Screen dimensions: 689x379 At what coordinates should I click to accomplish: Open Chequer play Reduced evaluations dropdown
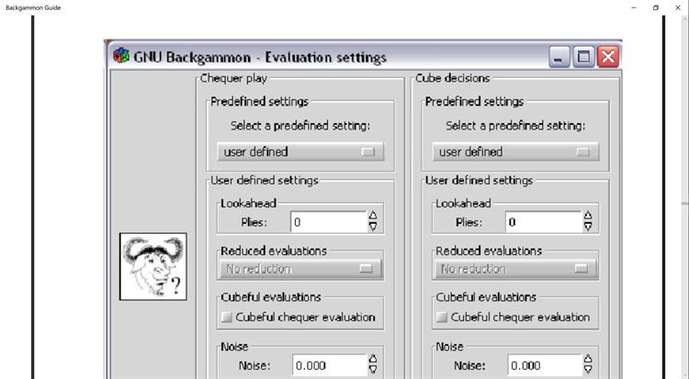pos(300,269)
